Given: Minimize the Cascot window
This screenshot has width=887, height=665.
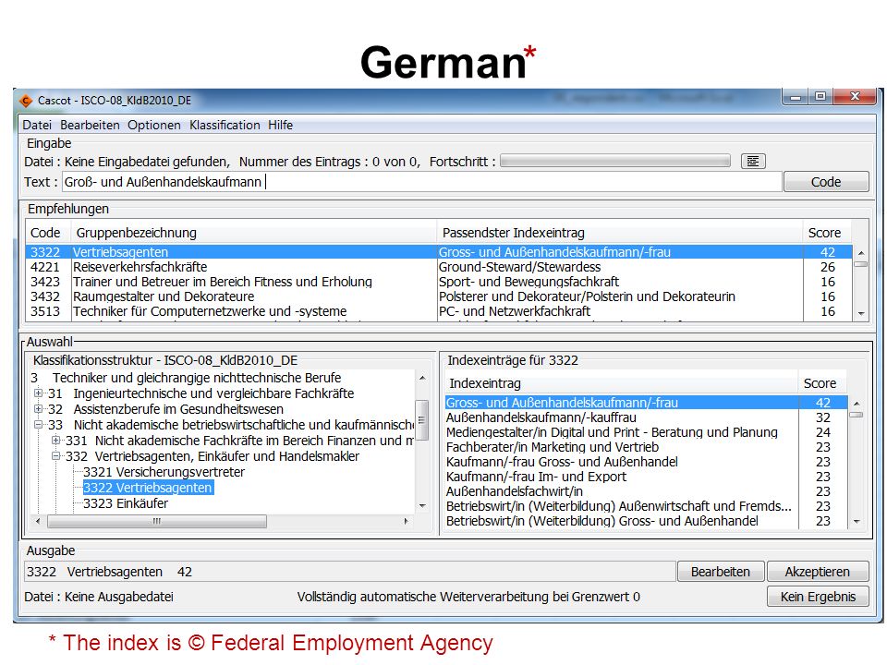Looking at the screenshot, I should (796, 97).
